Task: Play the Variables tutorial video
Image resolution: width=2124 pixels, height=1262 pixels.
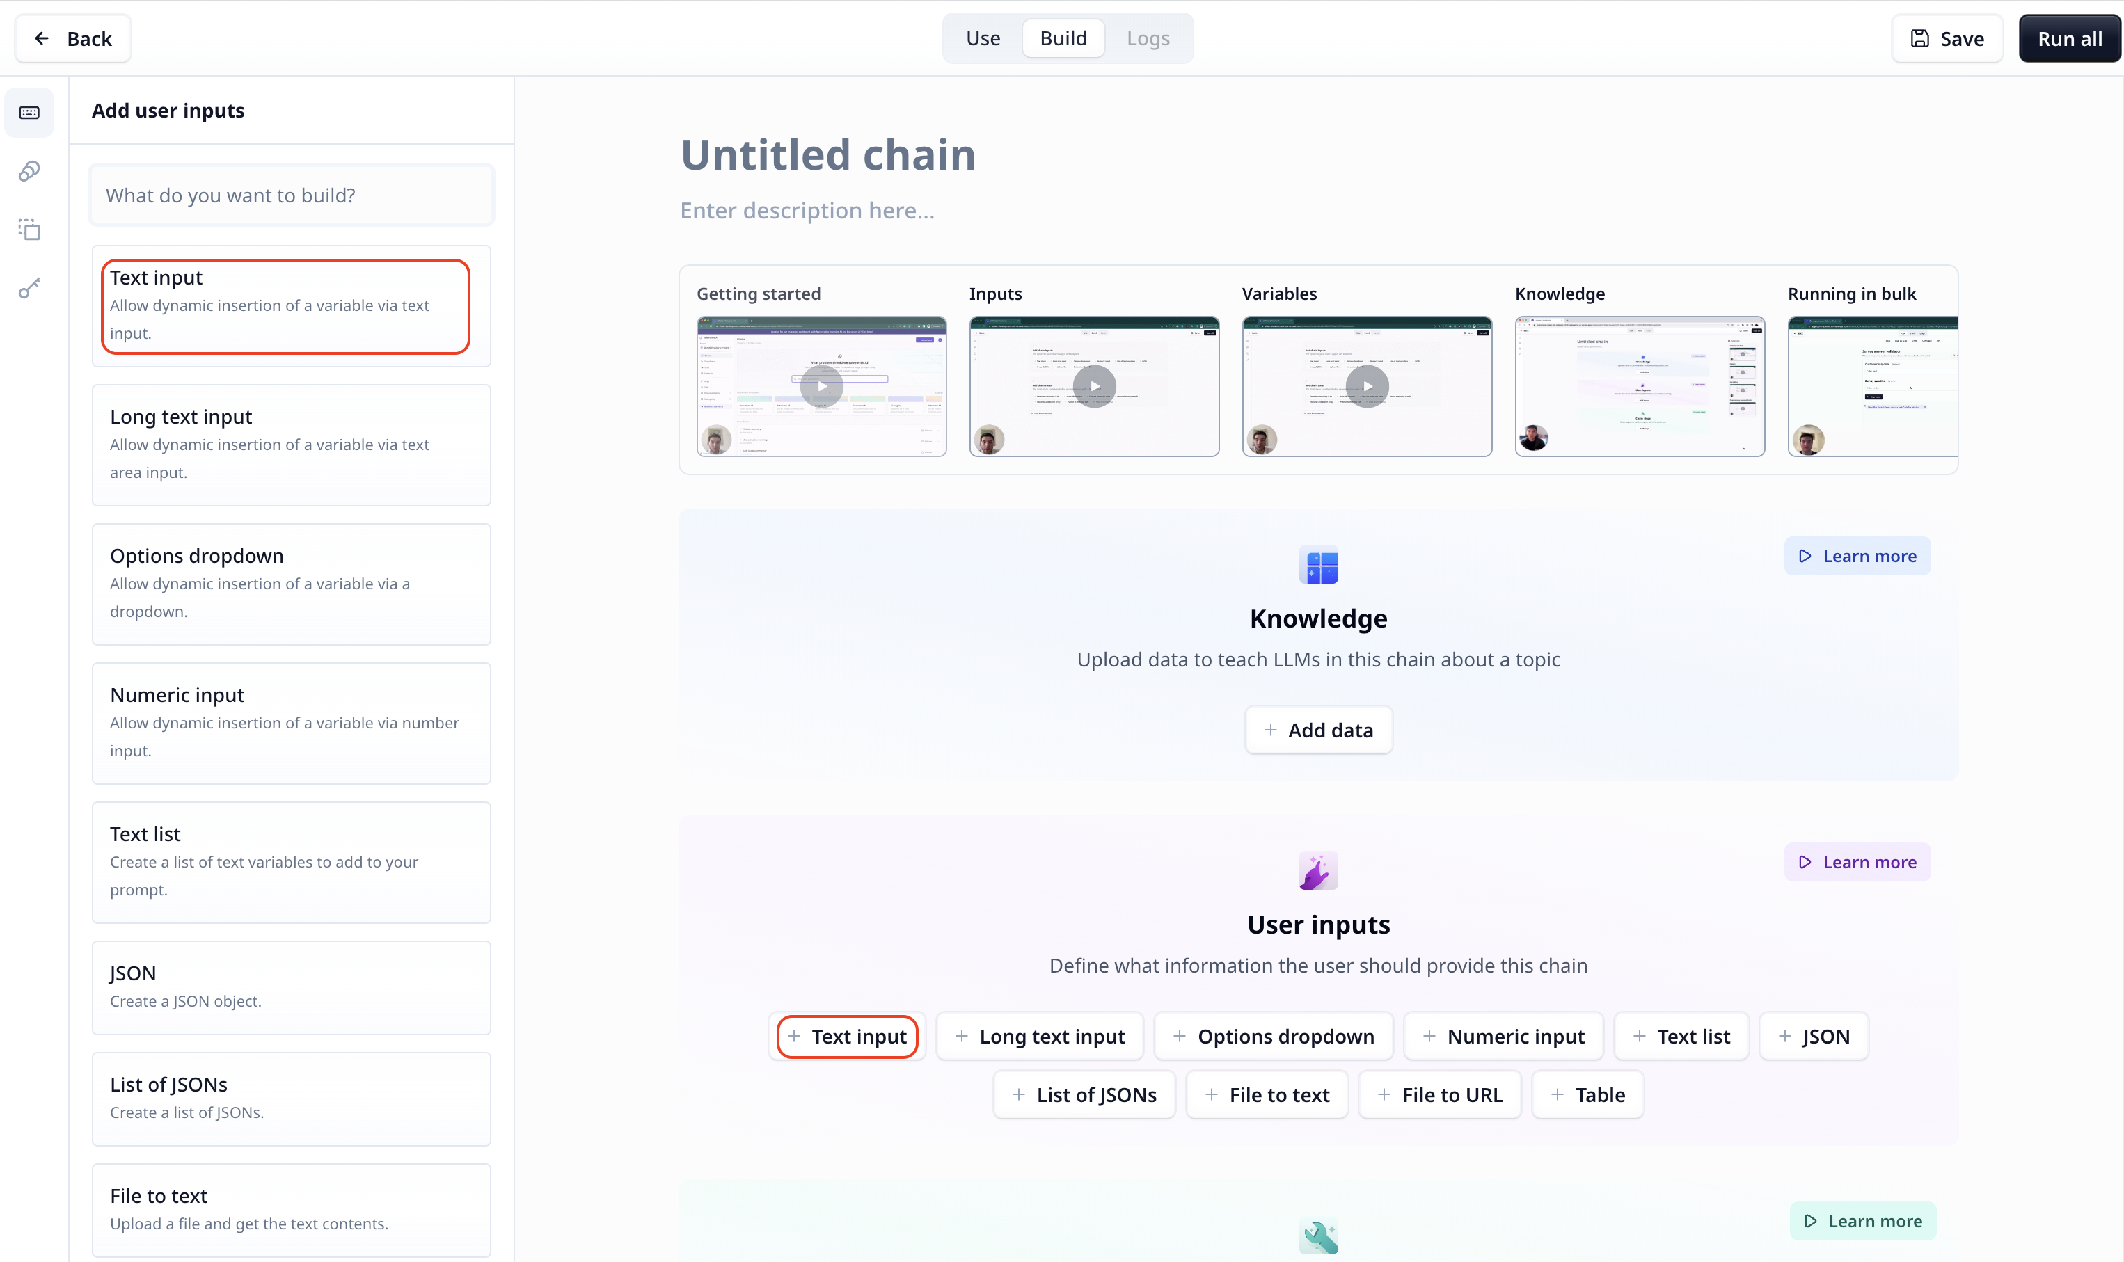Action: click(1367, 386)
